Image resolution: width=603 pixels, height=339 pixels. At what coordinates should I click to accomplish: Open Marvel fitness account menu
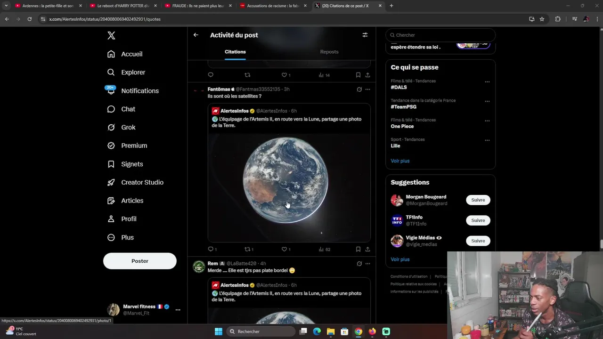pyautogui.click(x=144, y=309)
